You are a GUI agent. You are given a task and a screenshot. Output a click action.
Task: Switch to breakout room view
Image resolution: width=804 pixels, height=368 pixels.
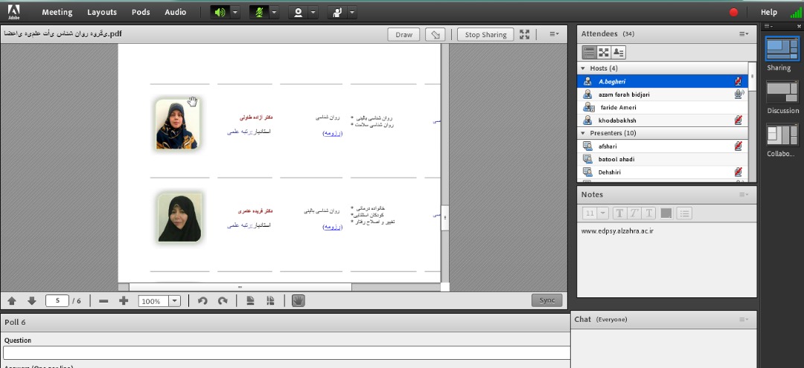point(604,52)
